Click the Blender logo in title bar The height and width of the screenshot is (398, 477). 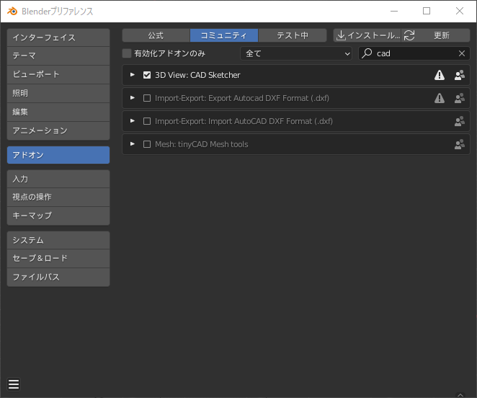(x=12, y=12)
